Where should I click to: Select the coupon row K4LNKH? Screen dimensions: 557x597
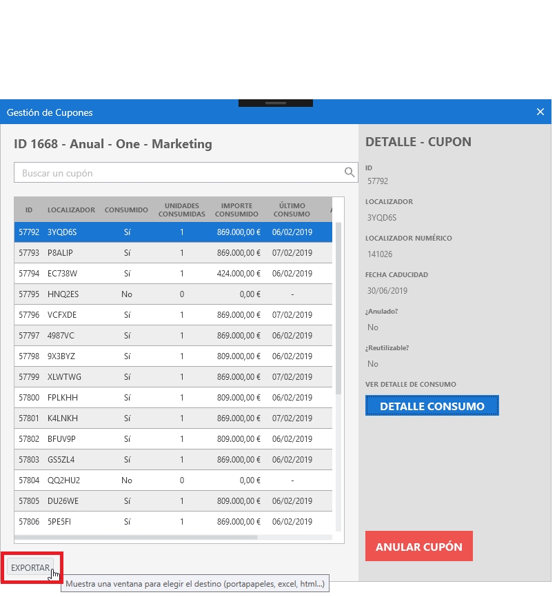[173, 418]
